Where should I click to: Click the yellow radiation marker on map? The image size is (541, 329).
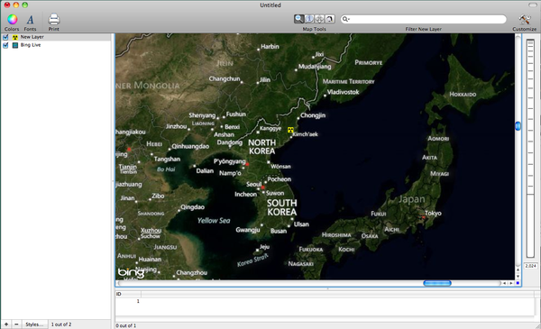point(290,130)
